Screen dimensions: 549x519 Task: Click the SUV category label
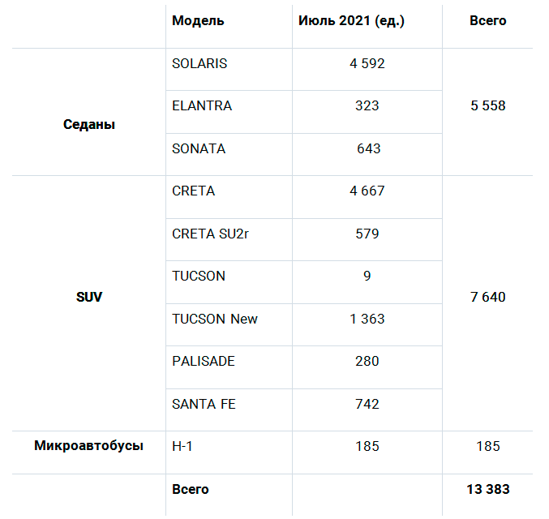pos(89,297)
